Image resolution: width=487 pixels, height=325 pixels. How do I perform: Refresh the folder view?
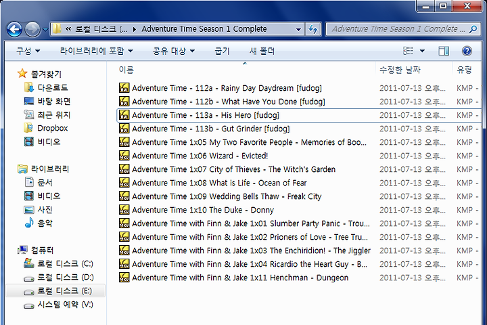click(x=312, y=29)
